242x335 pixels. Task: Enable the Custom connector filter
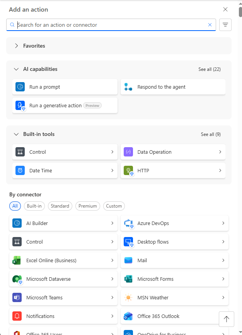(114, 206)
